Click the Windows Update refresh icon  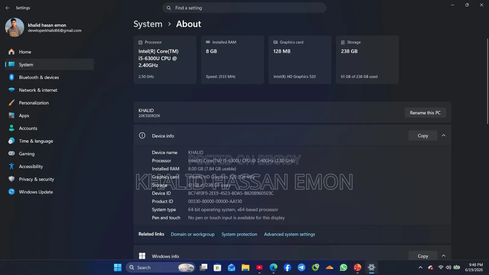(12, 192)
